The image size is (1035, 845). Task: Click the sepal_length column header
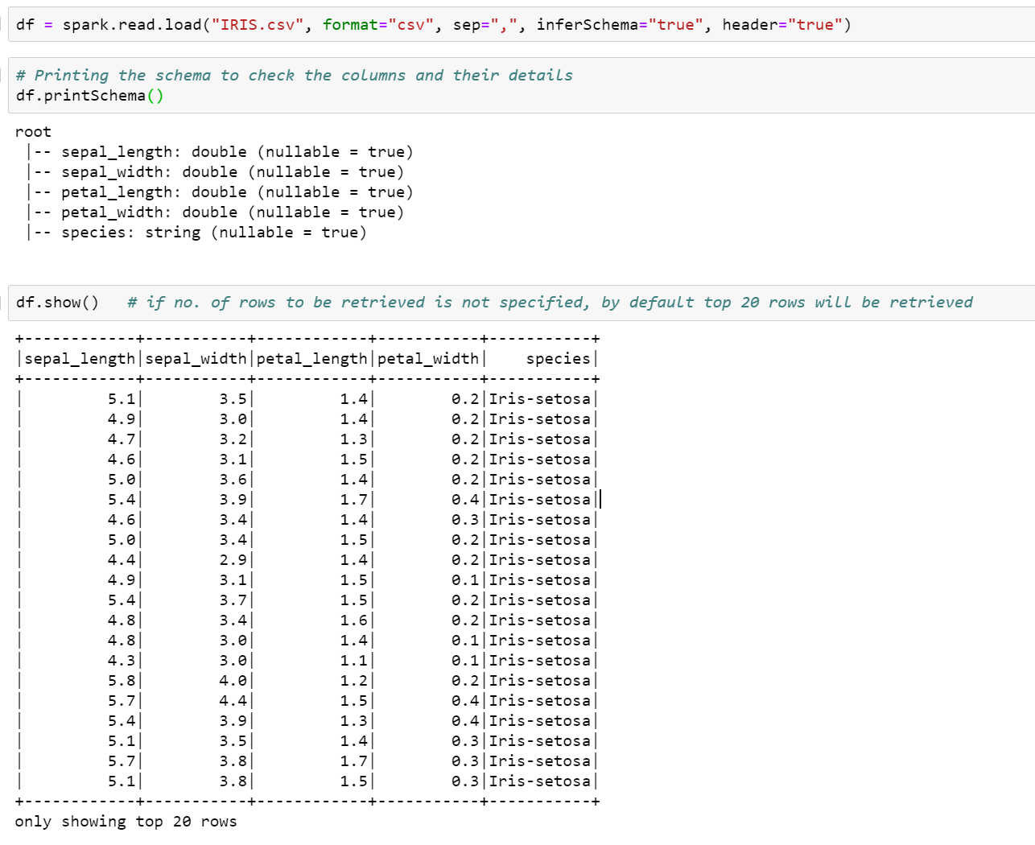[80, 359]
